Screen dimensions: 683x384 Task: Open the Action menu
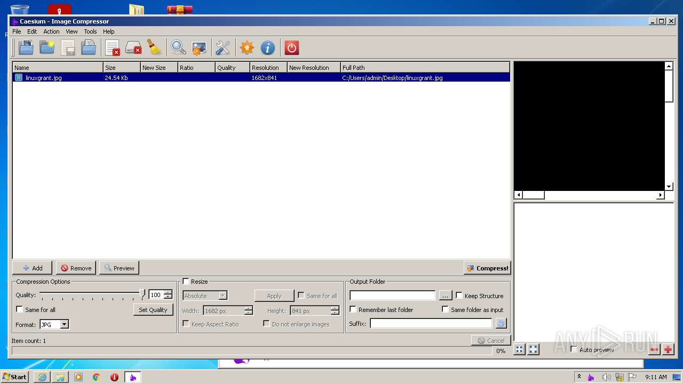[51, 31]
